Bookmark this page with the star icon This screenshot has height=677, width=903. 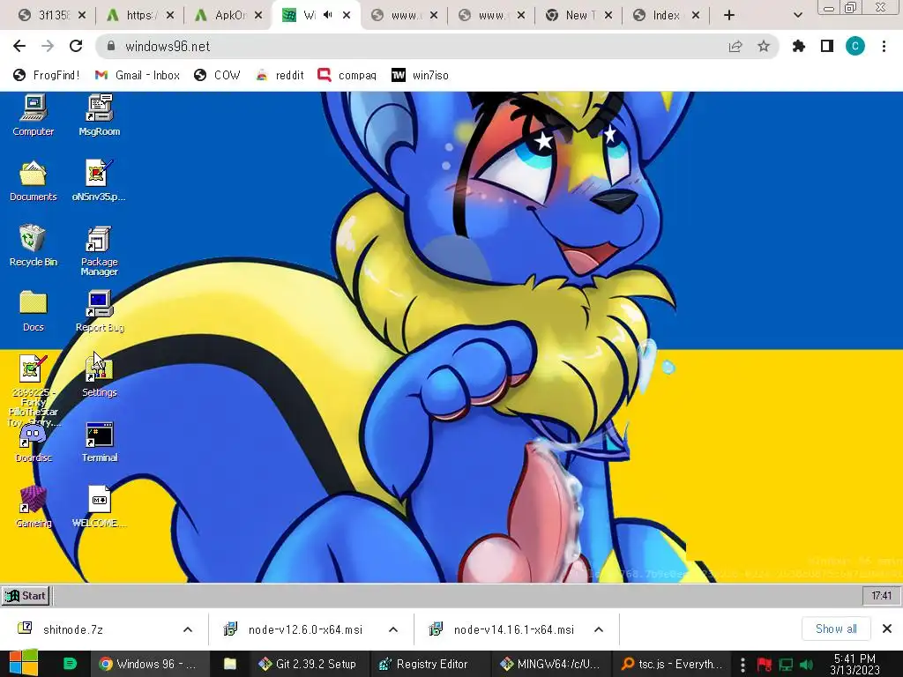coord(764,46)
